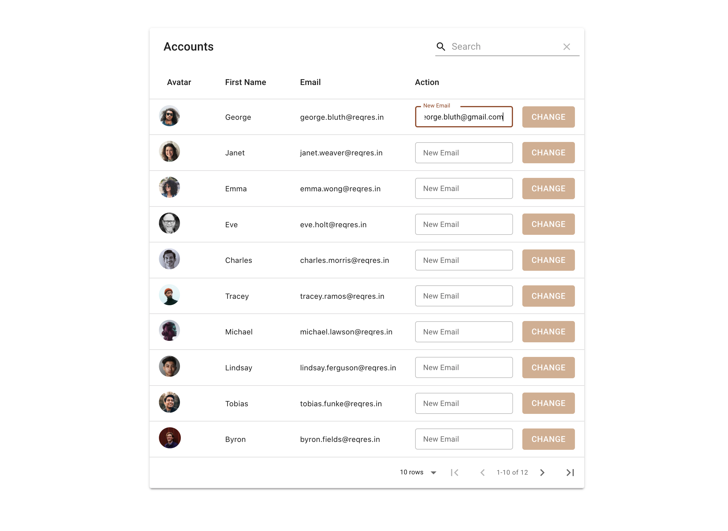Open the '10 rows' per-page dropdown
The height and width of the screenshot is (531, 728).
(x=418, y=472)
